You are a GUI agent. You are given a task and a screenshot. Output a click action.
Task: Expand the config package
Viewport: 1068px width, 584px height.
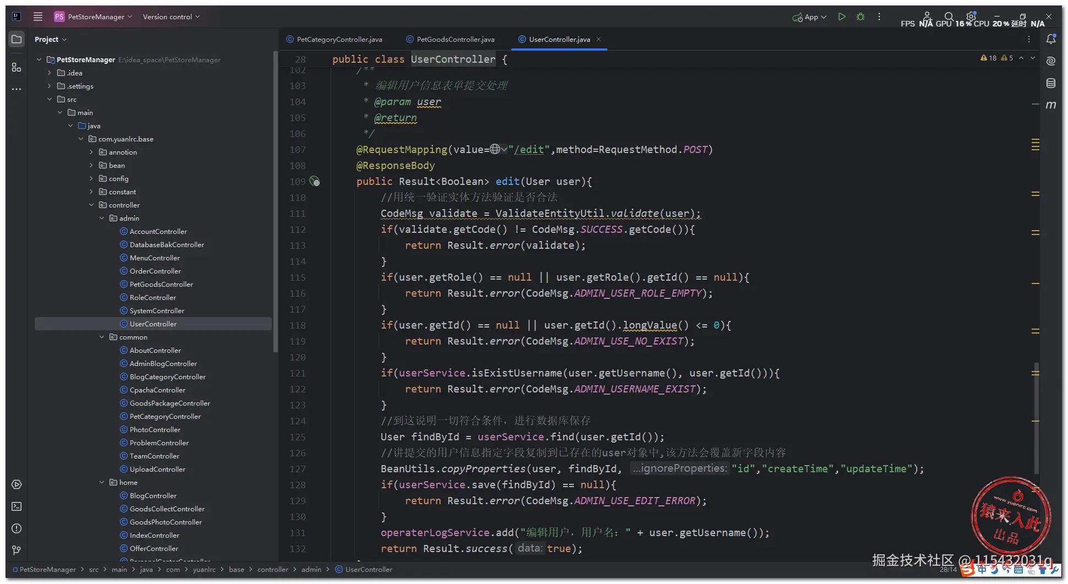91,178
